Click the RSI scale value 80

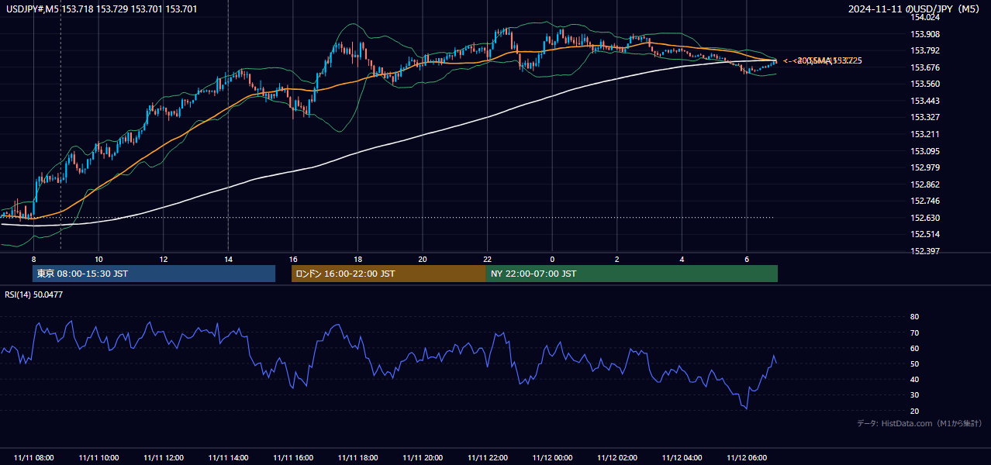914,317
